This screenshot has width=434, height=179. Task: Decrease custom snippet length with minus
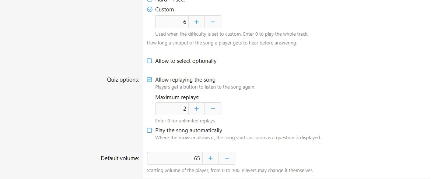213,22
